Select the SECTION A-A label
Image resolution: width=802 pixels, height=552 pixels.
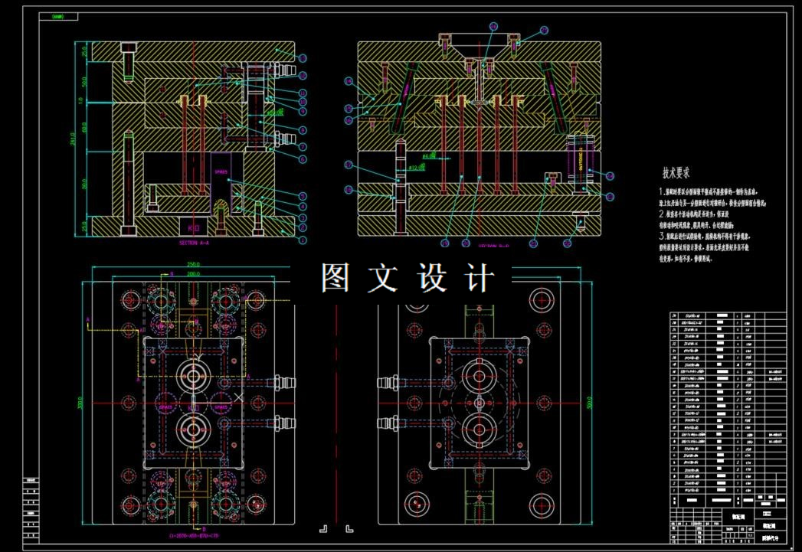point(194,243)
